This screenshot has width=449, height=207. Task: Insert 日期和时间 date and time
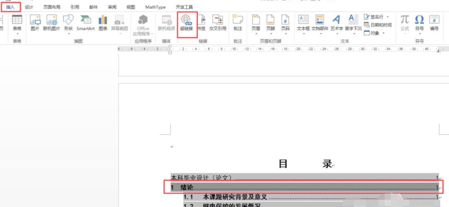pyautogui.click(x=378, y=25)
